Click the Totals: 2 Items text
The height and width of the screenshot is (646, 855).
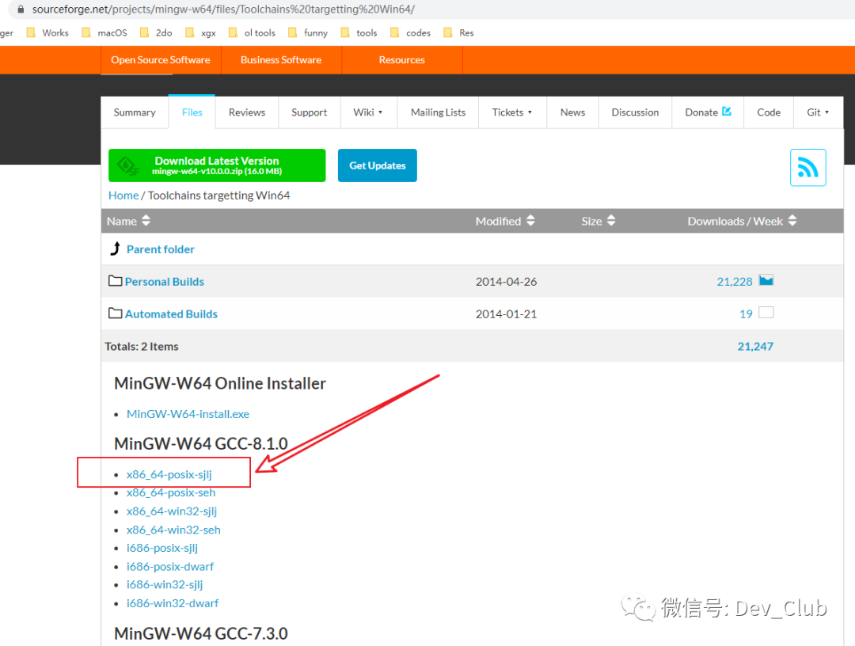pos(142,346)
